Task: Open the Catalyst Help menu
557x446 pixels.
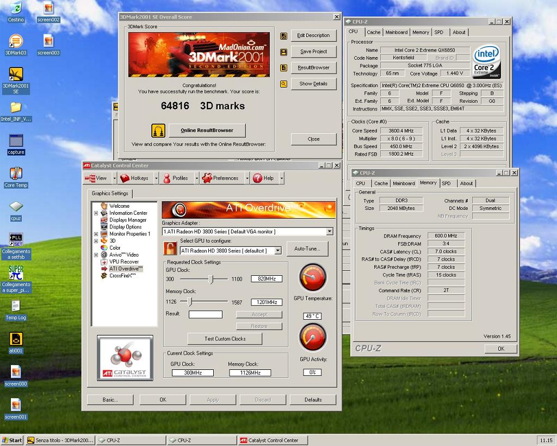Action: 263,178
